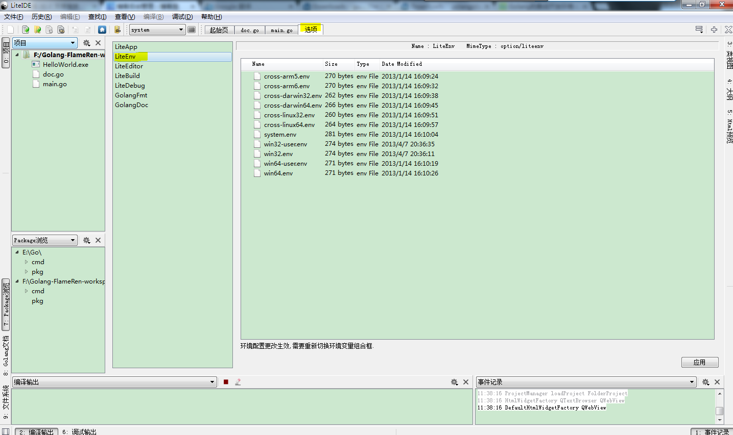Sort the file list by Size column header
Image resolution: width=733 pixels, height=435 pixels.
pyautogui.click(x=339, y=64)
